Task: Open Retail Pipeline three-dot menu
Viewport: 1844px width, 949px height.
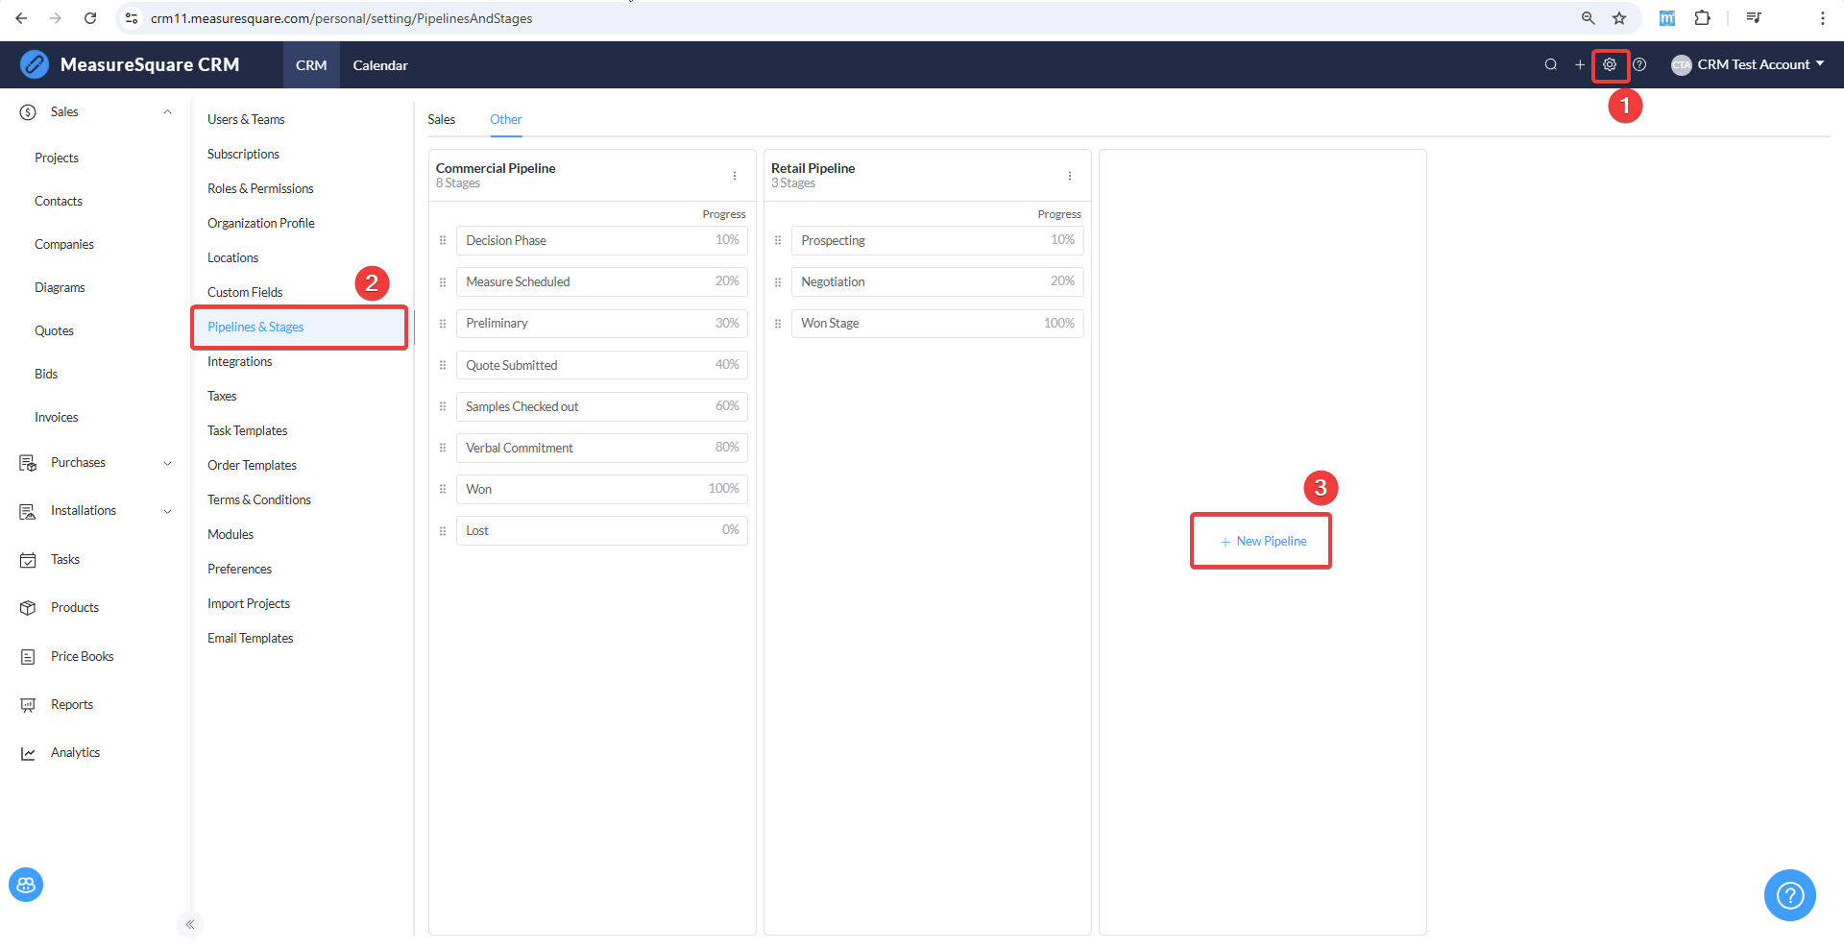Action: [1070, 176]
